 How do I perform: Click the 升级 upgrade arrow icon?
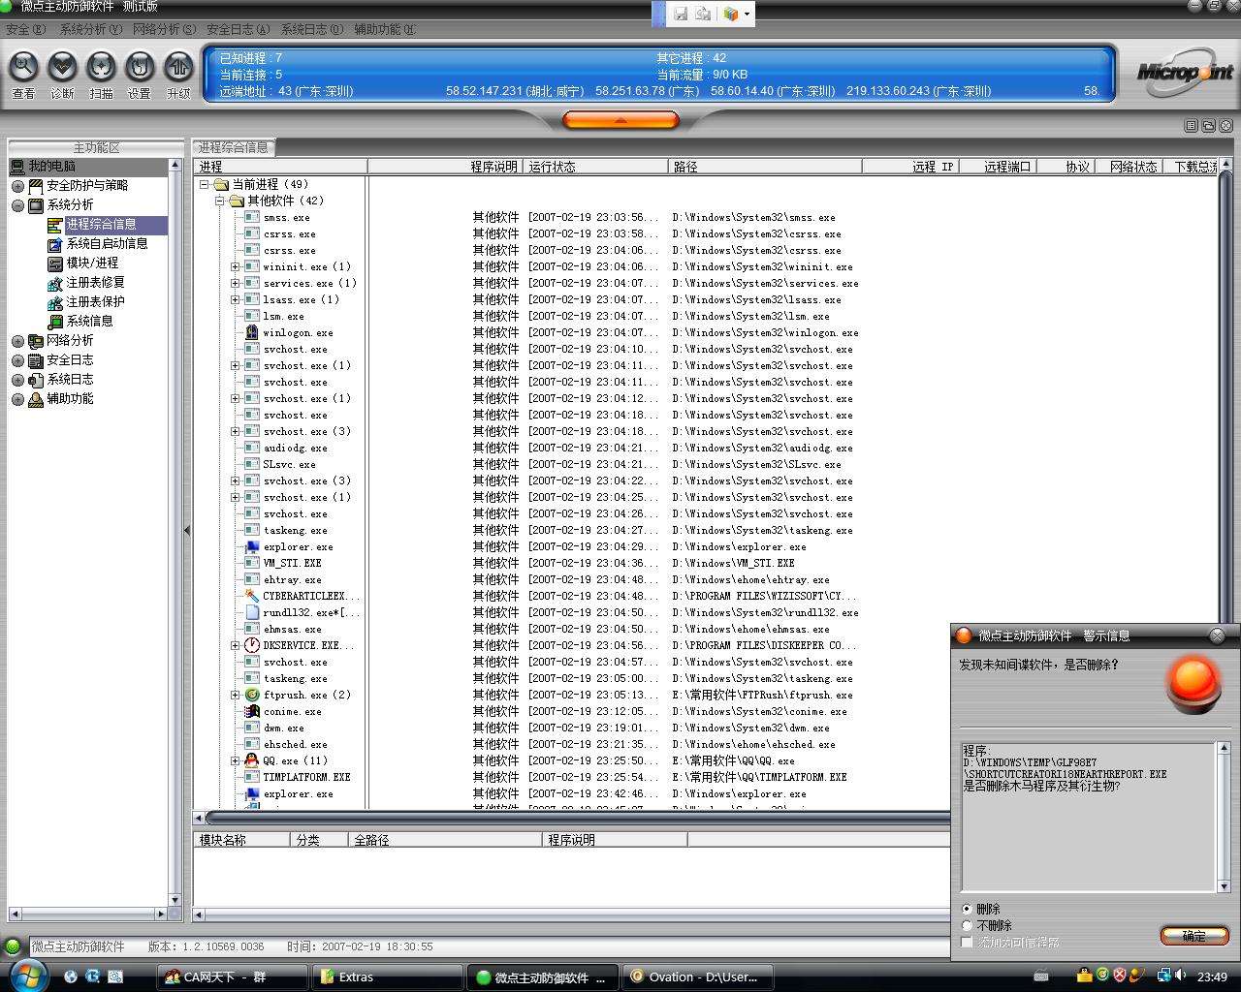(178, 68)
